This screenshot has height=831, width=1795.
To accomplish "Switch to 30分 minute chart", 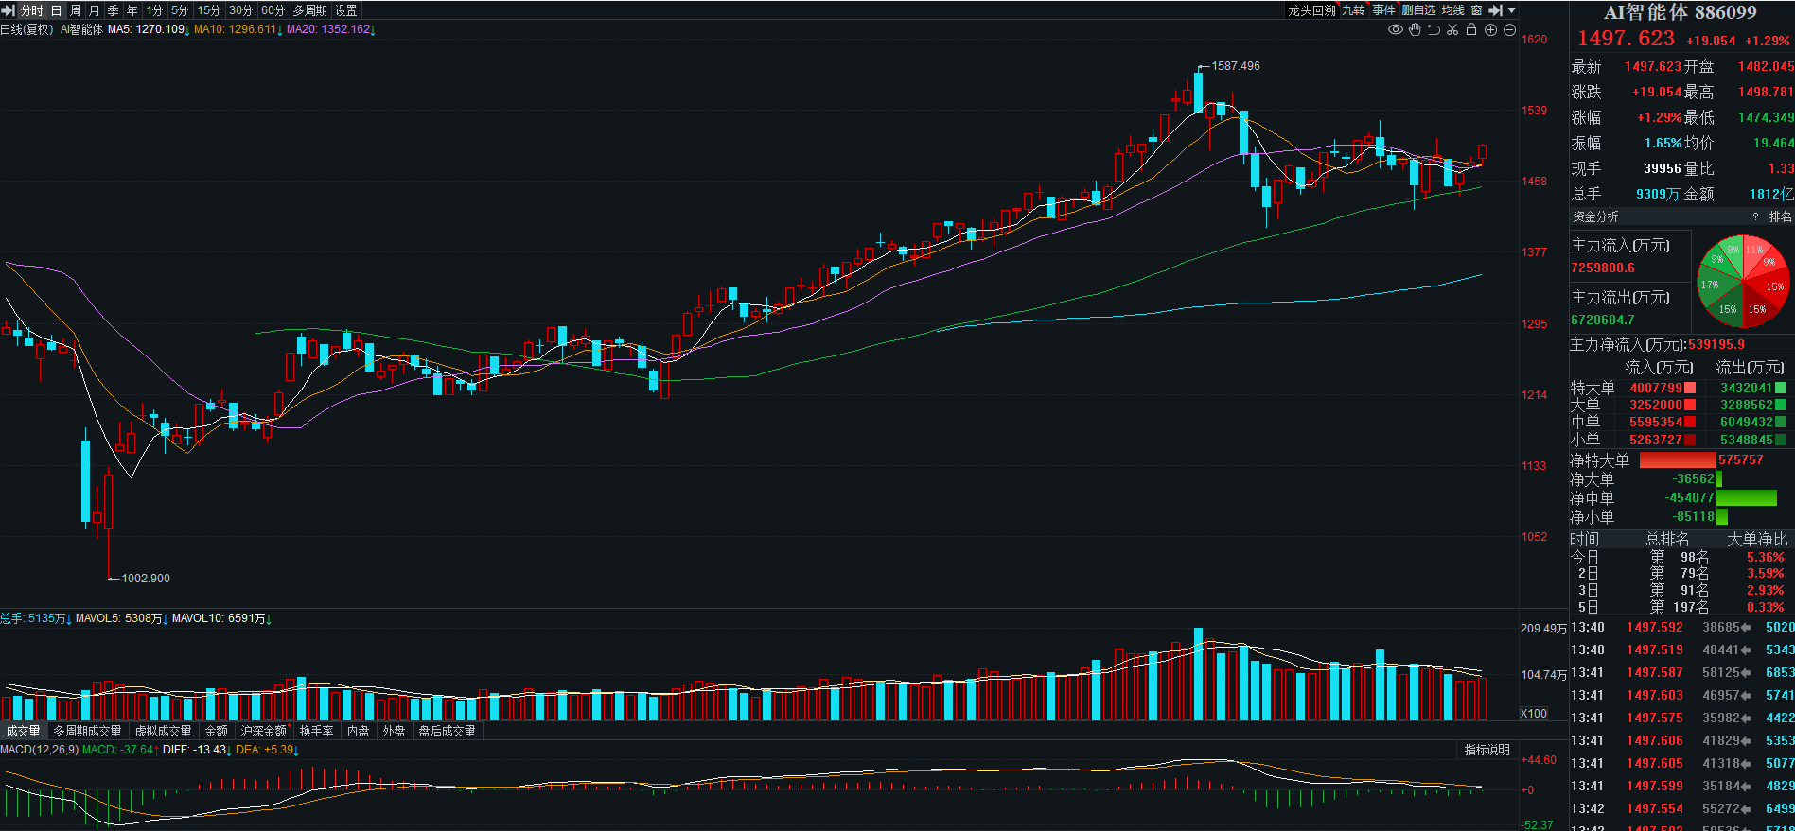I will pyautogui.click(x=240, y=10).
